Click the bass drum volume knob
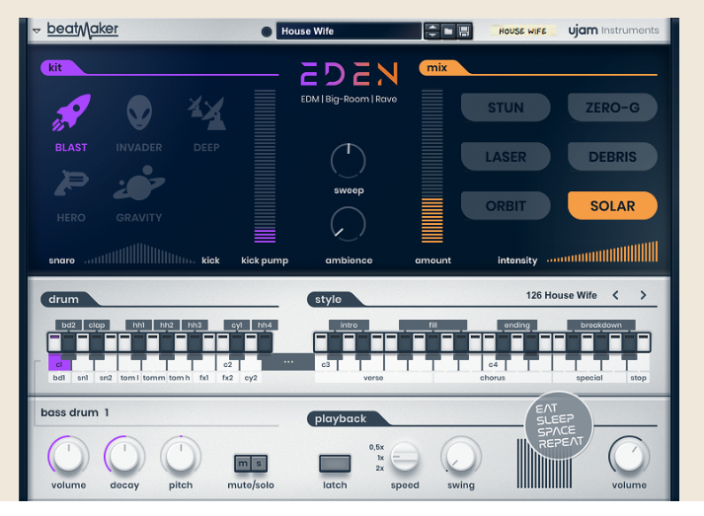 coord(68,456)
